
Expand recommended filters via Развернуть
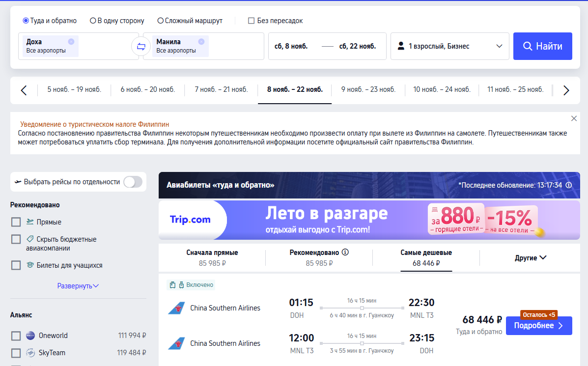[x=78, y=286]
